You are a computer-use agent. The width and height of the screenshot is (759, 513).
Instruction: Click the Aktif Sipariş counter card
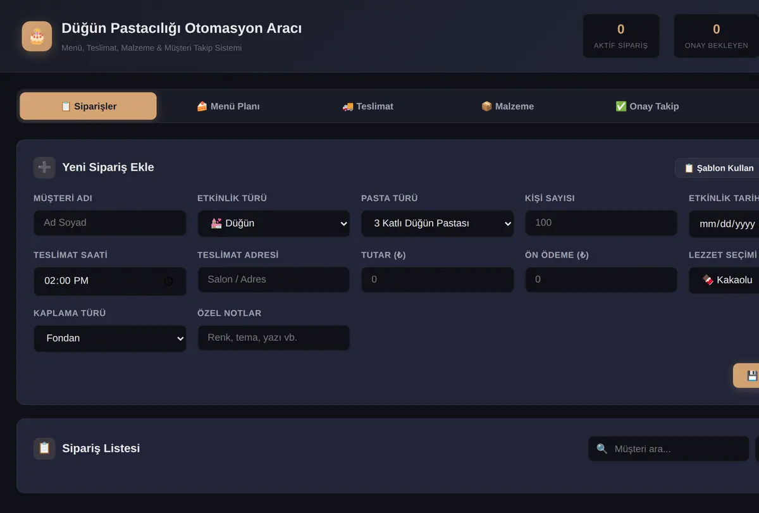click(621, 36)
